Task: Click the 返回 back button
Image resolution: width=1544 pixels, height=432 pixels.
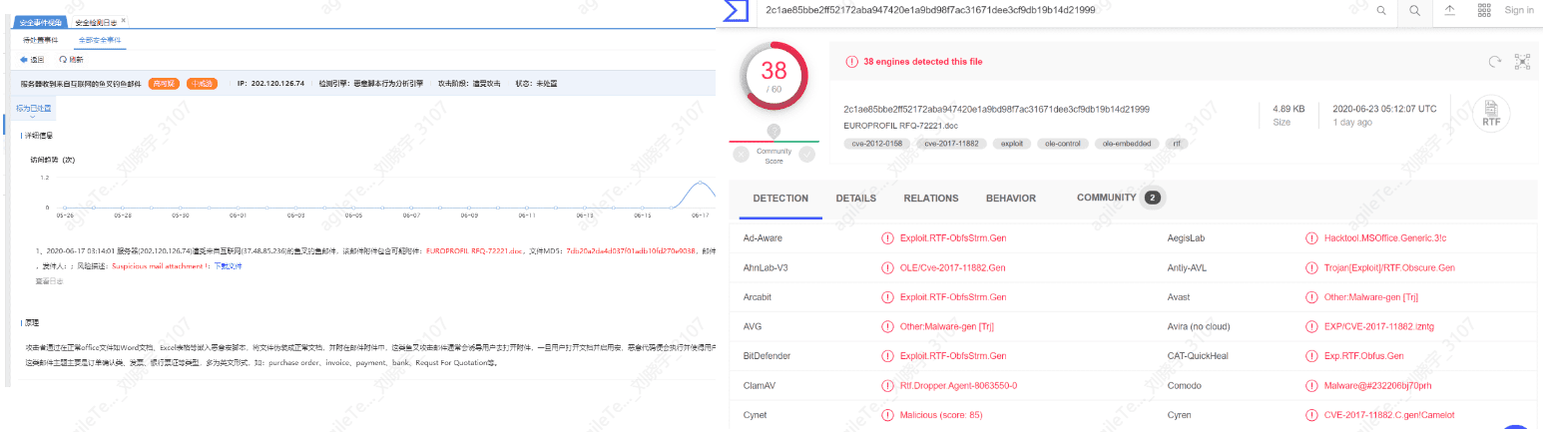Action: coord(32,60)
